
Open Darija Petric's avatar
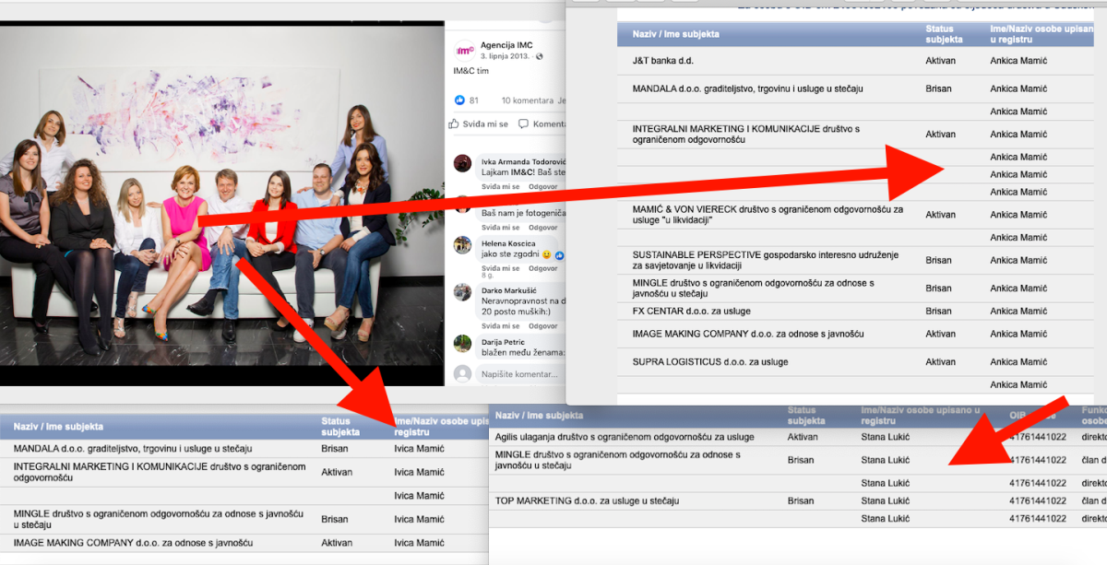(x=462, y=344)
